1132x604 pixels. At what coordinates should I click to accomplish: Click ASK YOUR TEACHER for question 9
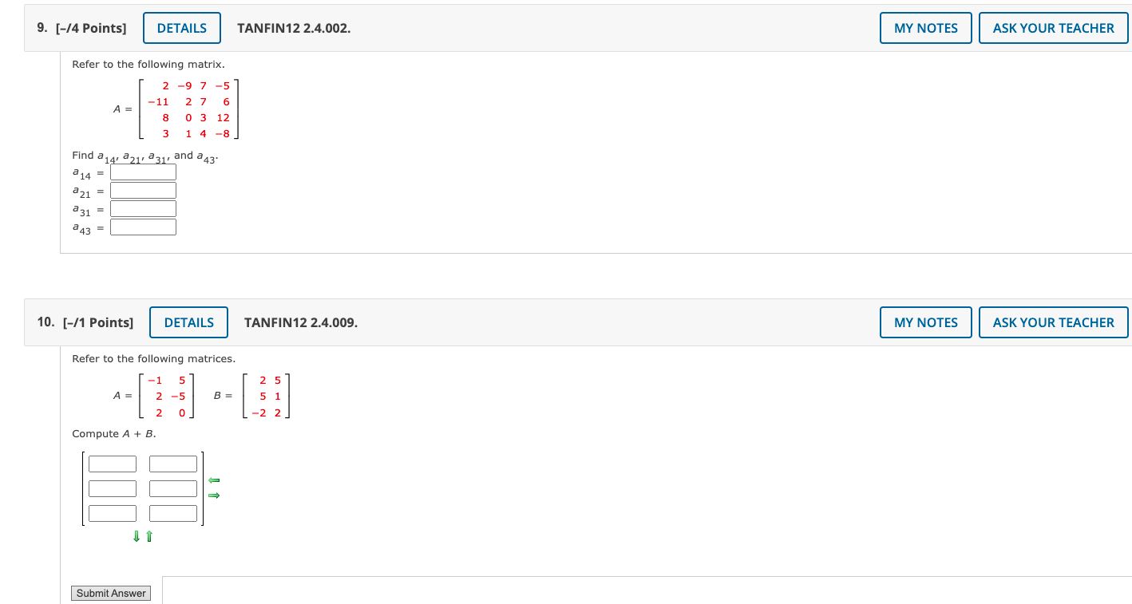(1053, 27)
